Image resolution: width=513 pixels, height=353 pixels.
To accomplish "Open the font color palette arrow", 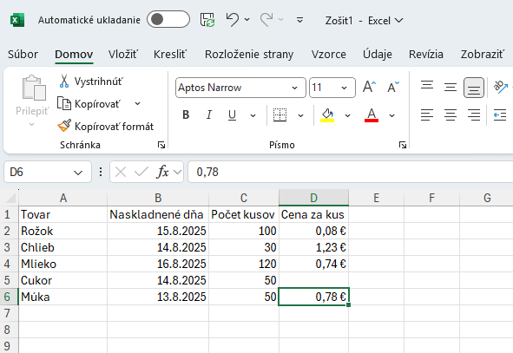I will 392,115.
